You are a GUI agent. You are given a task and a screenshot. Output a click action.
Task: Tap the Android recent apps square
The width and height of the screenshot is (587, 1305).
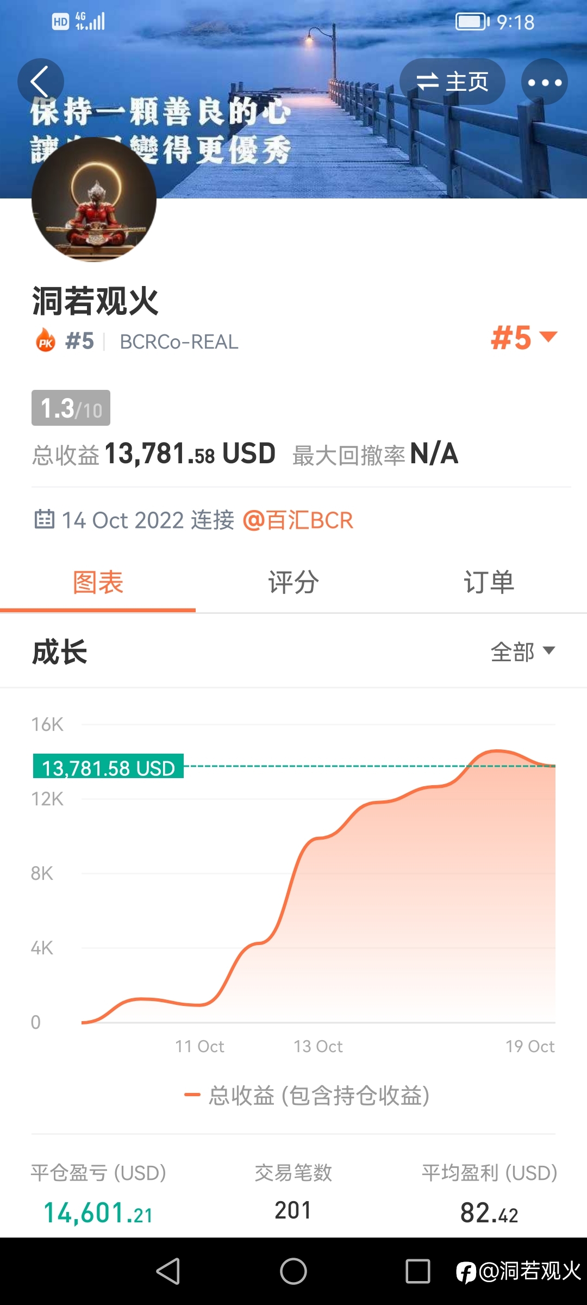pyautogui.click(x=418, y=1271)
